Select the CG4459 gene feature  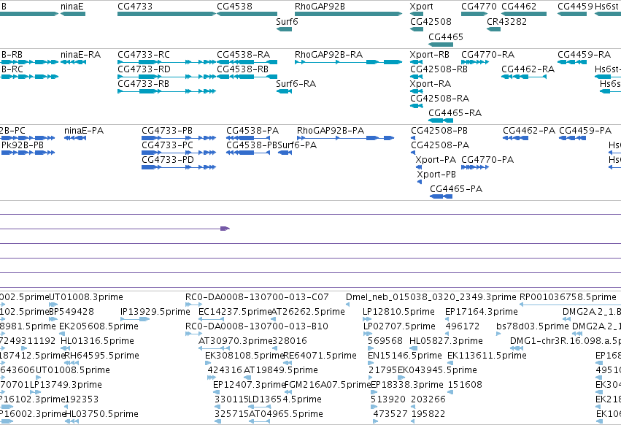pos(572,14)
